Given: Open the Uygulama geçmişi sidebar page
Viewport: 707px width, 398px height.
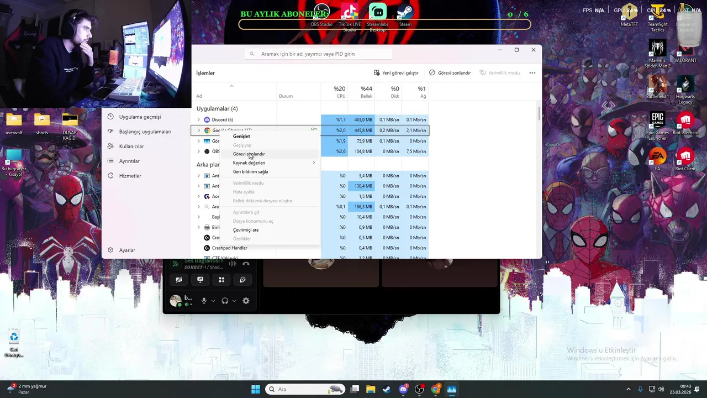Looking at the screenshot, I should pos(140,117).
